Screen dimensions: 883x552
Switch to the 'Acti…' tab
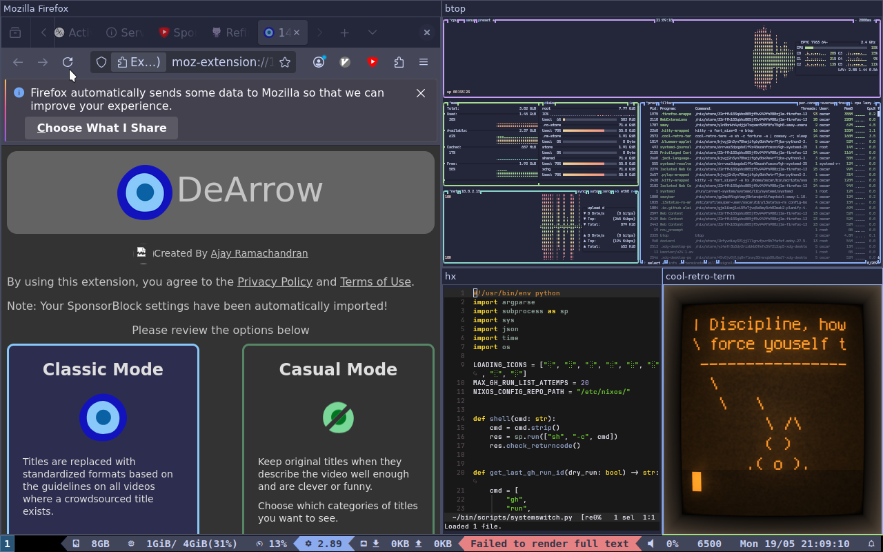72,32
